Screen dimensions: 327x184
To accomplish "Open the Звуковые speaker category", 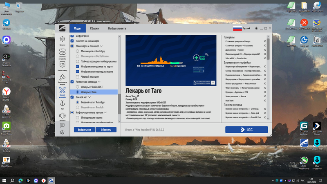I will tap(63, 116).
